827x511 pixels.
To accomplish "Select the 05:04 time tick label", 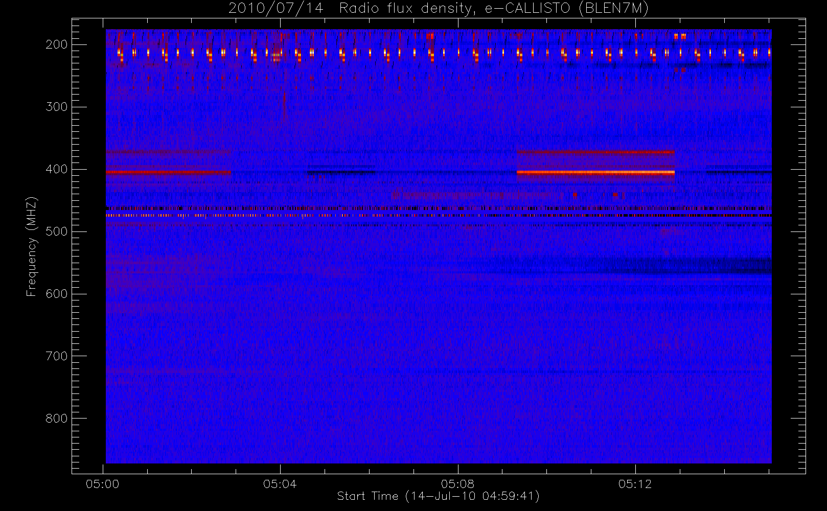I will click(280, 484).
